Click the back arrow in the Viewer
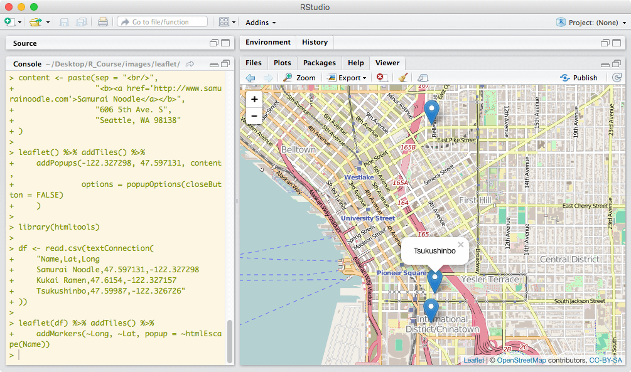The width and height of the screenshot is (631, 372). [x=251, y=78]
